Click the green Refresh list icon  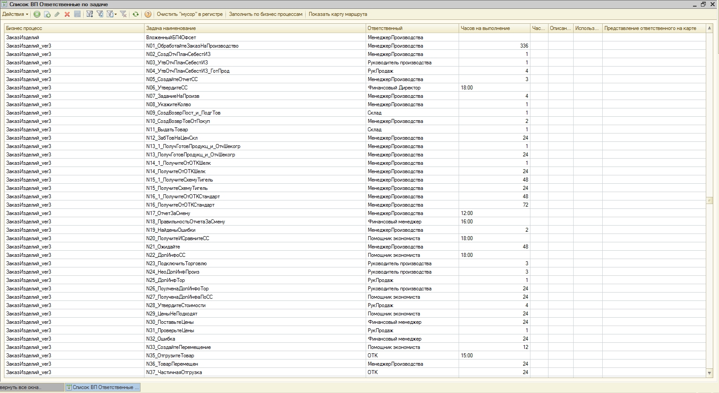click(136, 14)
